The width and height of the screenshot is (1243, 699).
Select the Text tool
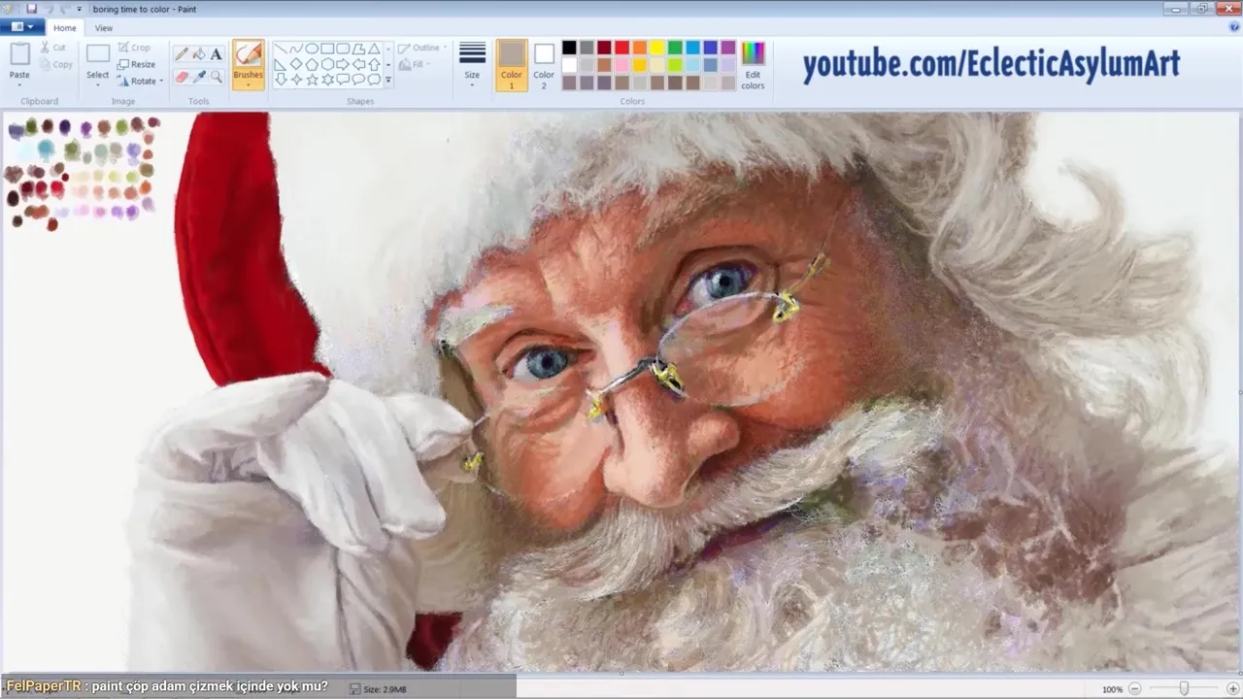click(216, 53)
